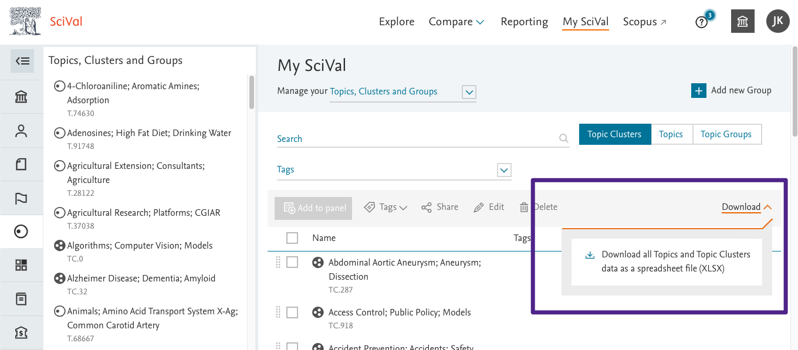Open the Scopus Sources sidebar icon
Viewport: 798px width, 350px height.
coord(21,299)
